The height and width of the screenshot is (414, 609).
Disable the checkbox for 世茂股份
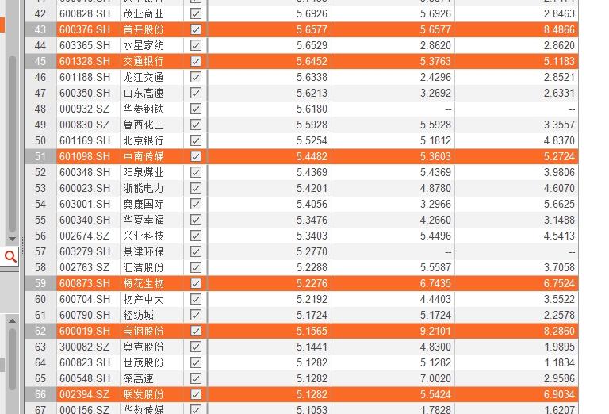(x=196, y=362)
